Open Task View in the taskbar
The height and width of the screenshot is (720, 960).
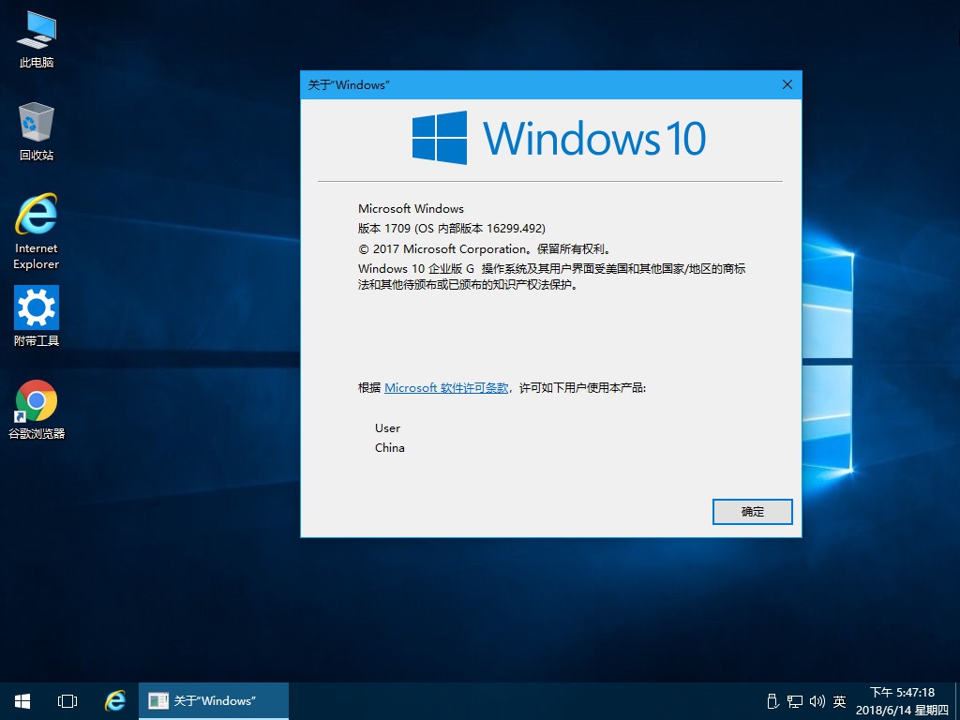(67, 701)
